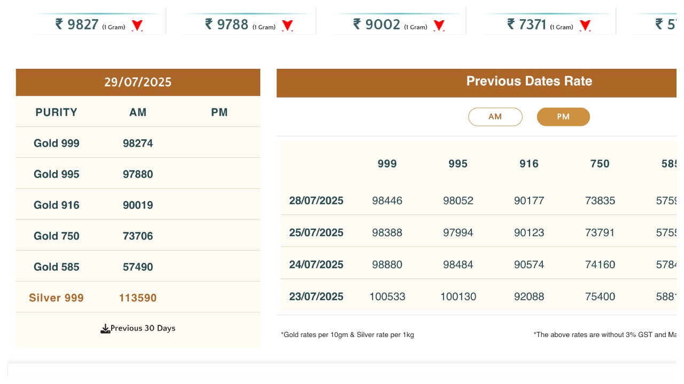Image resolution: width=684 pixels, height=384 pixels.
Task: Click the Previous Dates Rate heading
Action: [529, 81]
